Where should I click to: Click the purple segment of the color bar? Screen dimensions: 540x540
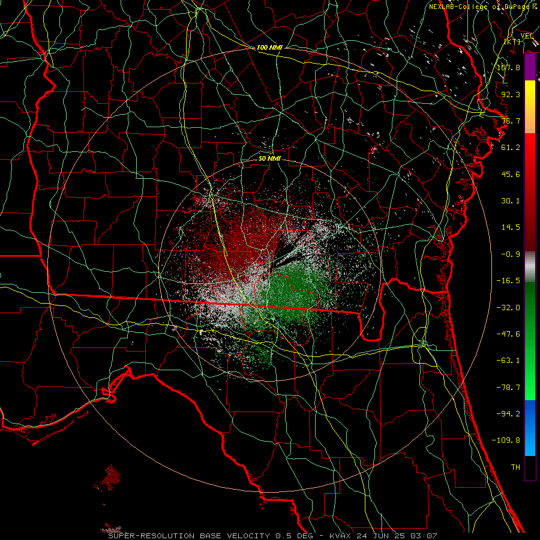point(530,67)
